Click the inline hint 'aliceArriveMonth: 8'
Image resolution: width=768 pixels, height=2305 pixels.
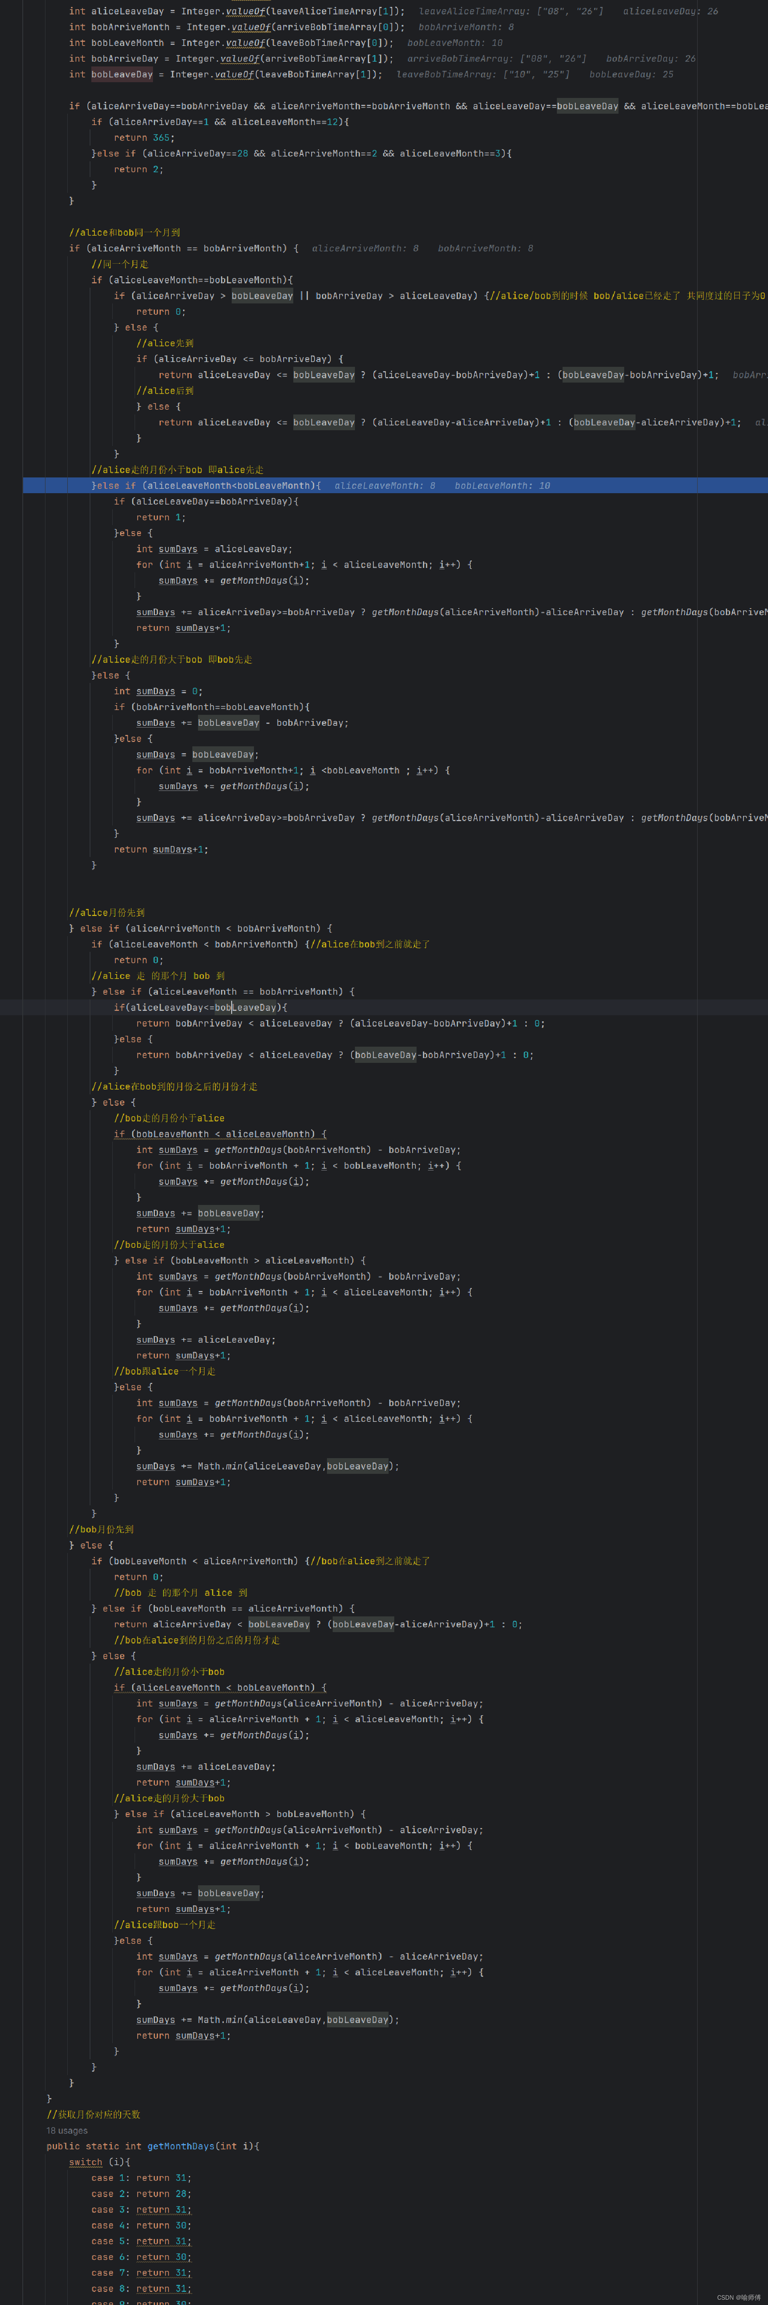(365, 249)
